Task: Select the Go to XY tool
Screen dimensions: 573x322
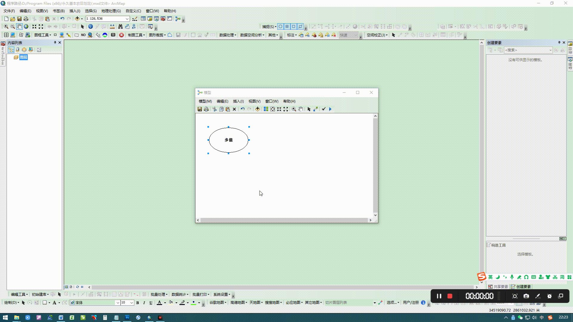Action: 134,27
